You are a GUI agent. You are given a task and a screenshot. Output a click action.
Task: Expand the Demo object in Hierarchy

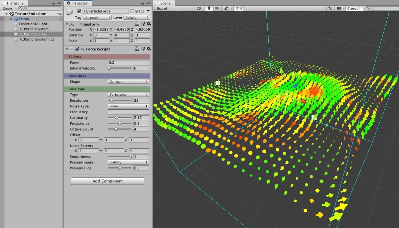point(11,19)
